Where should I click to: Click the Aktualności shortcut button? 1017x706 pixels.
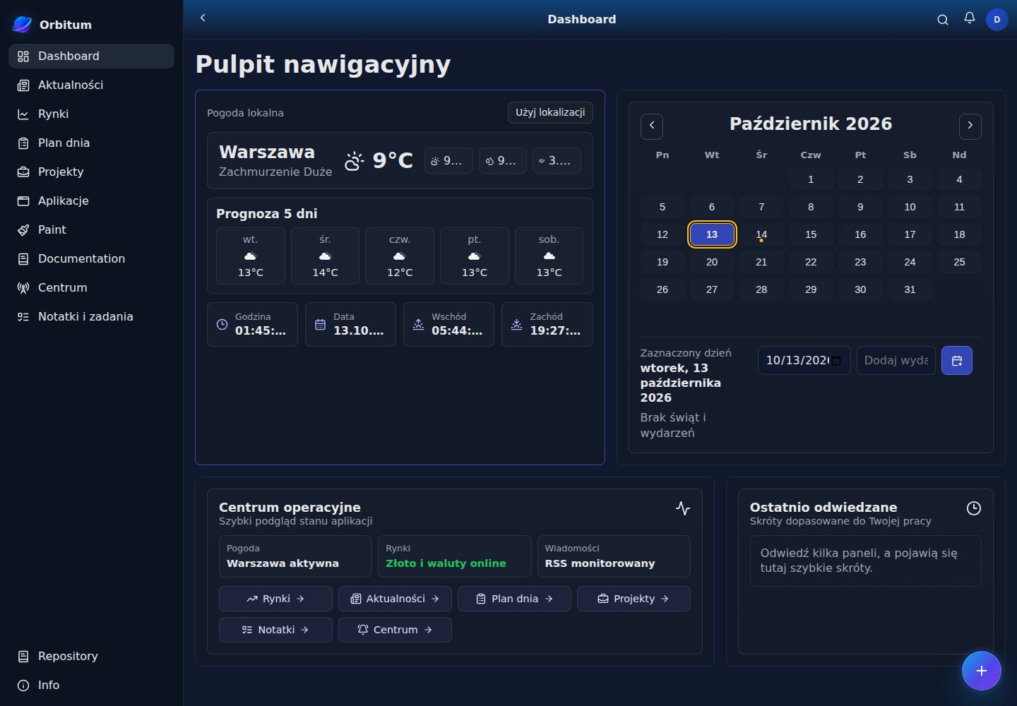coord(395,599)
